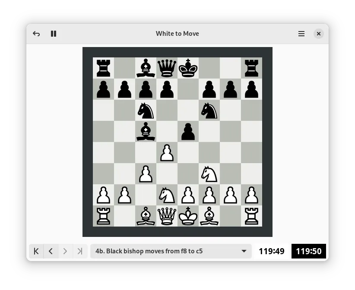
Task: Pause the chess game
Action: tap(54, 34)
